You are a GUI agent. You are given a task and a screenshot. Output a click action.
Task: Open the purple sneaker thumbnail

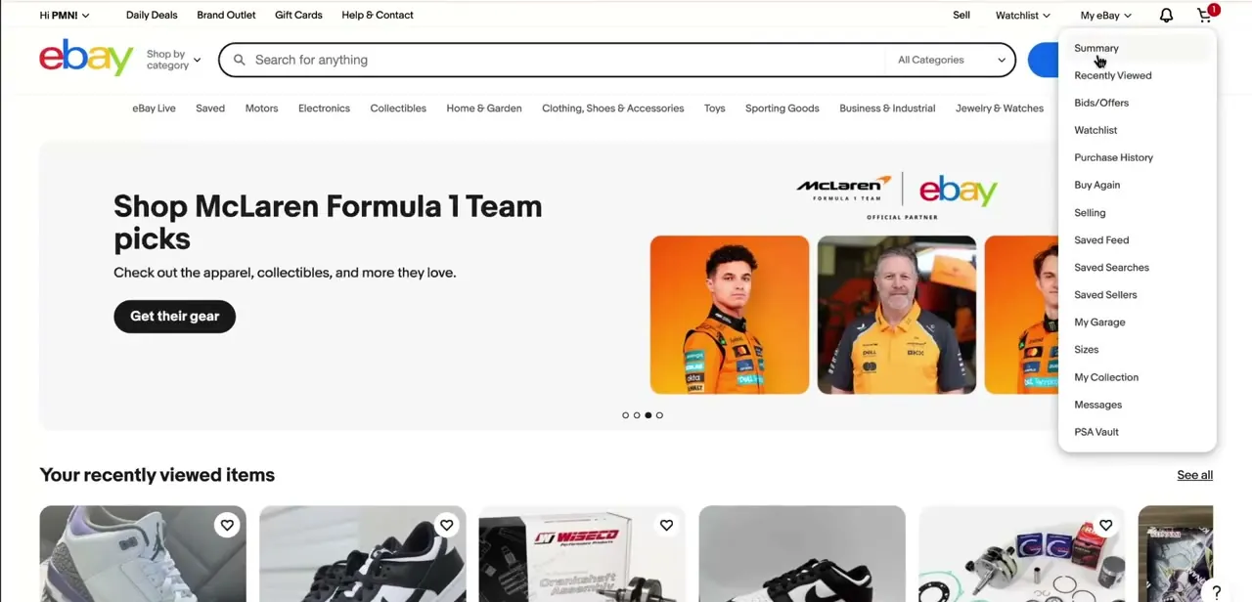(x=143, y=554)
